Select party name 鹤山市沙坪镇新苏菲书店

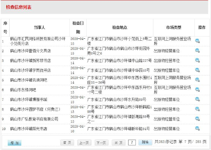pos(30,61)
